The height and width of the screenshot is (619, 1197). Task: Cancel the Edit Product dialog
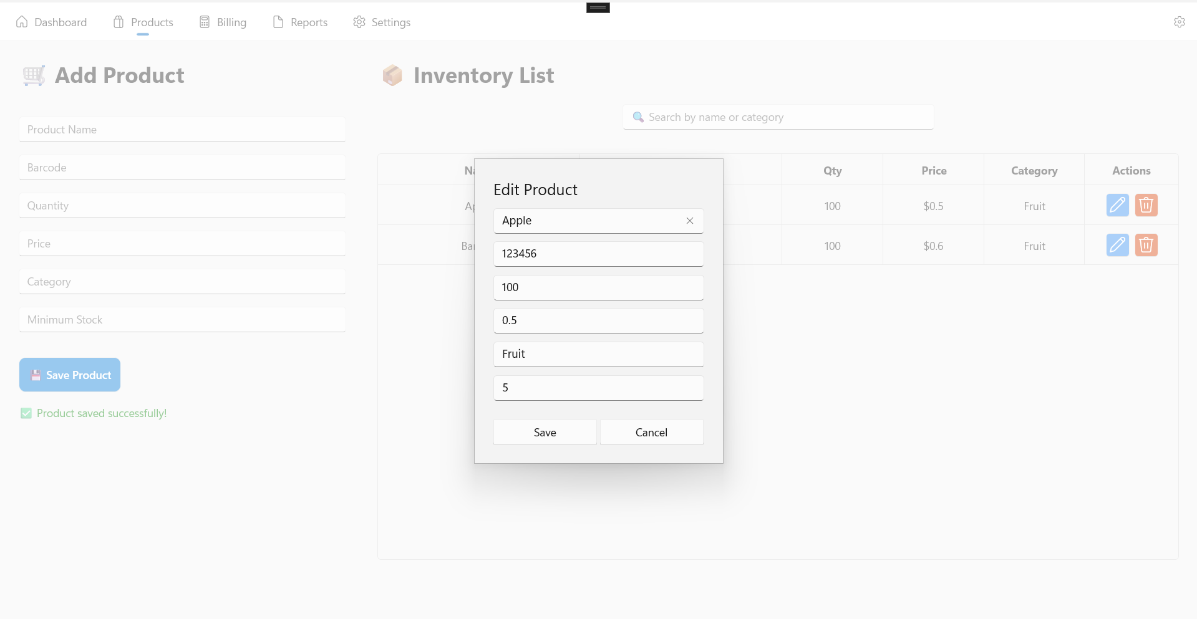[x=651, y=432]
